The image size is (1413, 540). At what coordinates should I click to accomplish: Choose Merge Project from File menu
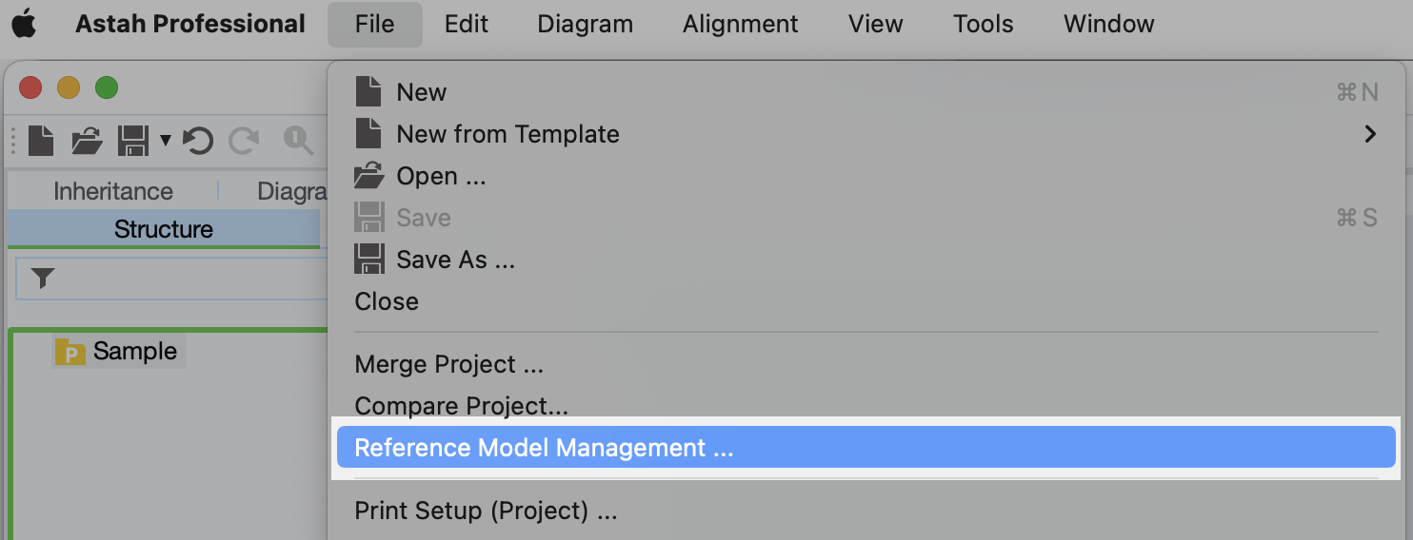click(x=448, y=364)
